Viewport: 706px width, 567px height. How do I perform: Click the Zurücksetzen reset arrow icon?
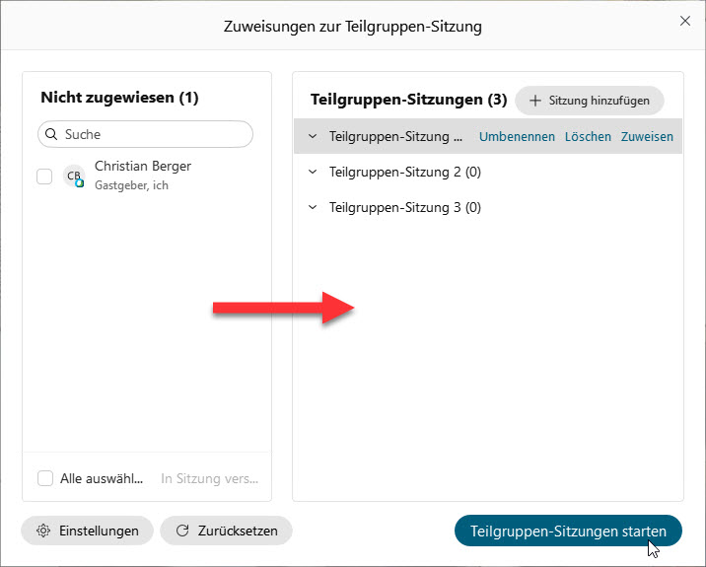(x=181, y=531)
